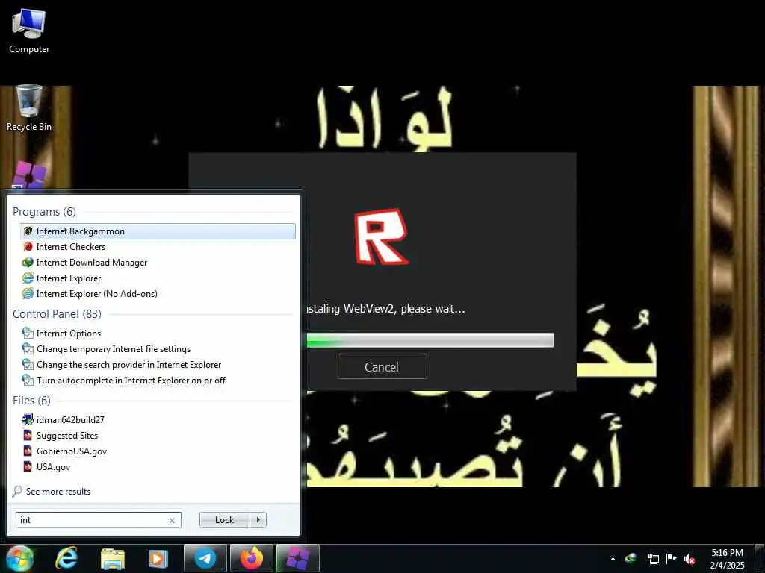Screen dimensions: 765x573
Task: Launch Windows Media Player from taskbar
Action: click(158, 558)
